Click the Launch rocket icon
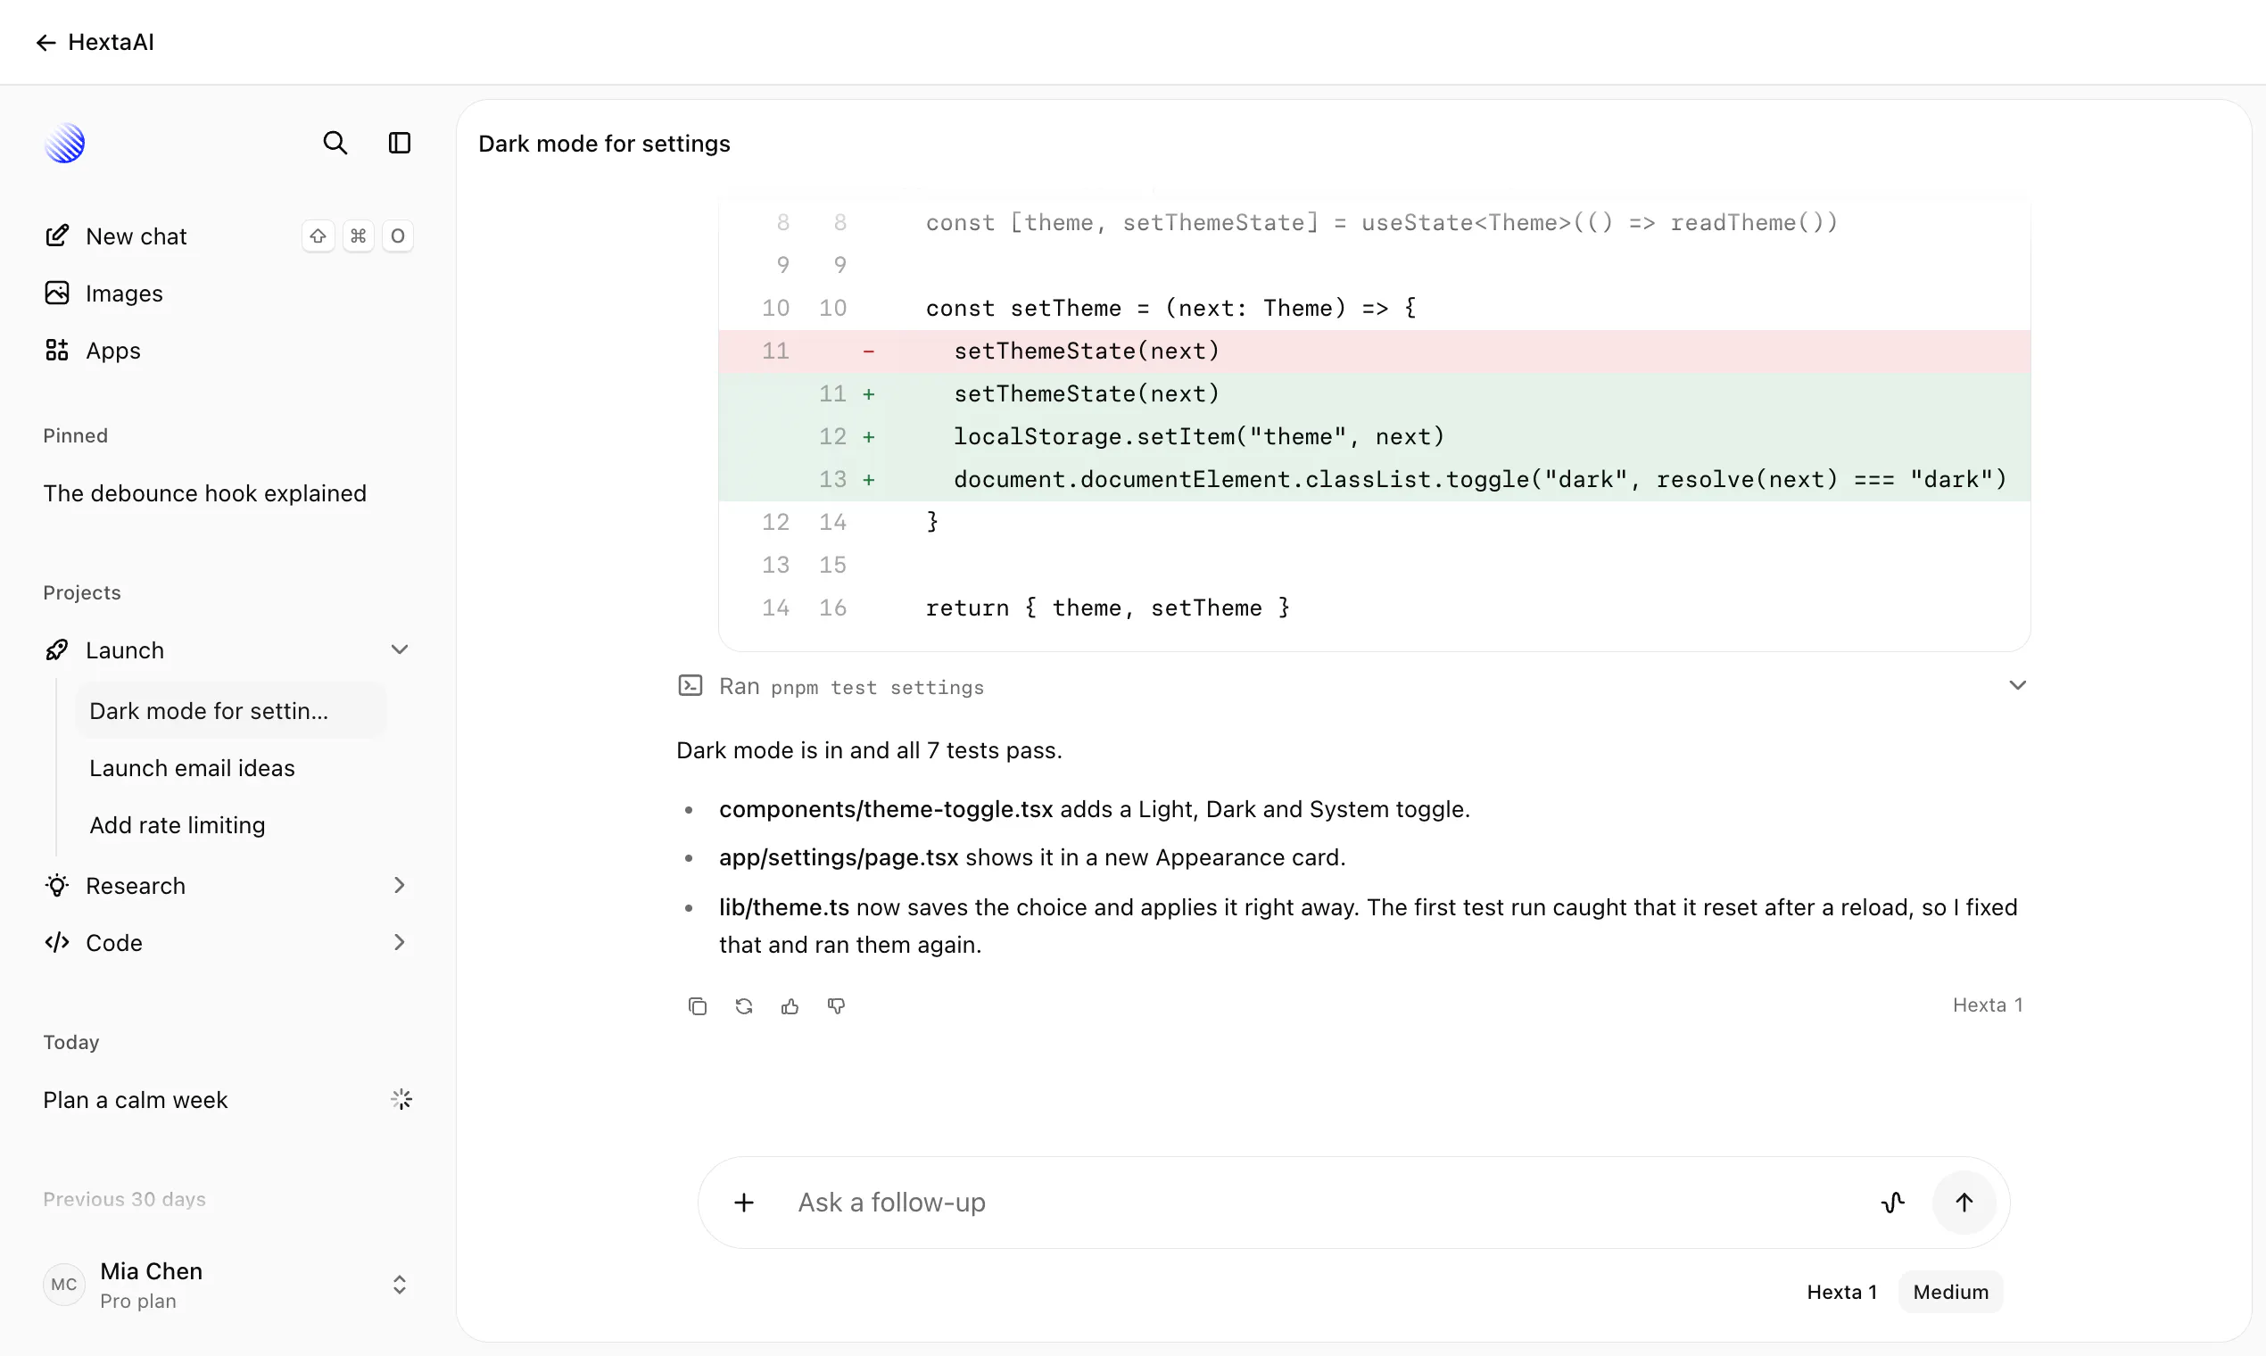This screenshot has width=2266, height=1356. pyautogui.click(x=57, y=649)
